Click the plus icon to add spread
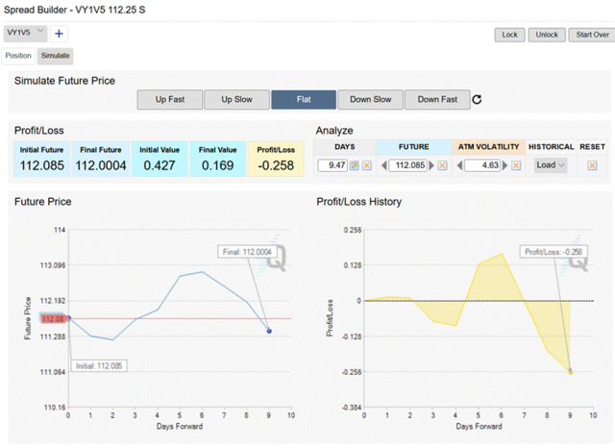This screenshot has width=615, height=448. pyautogui.click(x=60, y=34)
